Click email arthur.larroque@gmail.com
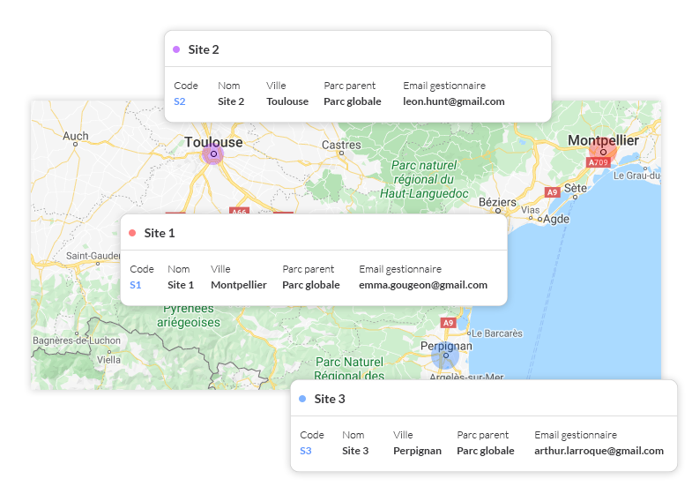Screen dimensions: 692x494 pyautogui.click(x=599, y=451)
